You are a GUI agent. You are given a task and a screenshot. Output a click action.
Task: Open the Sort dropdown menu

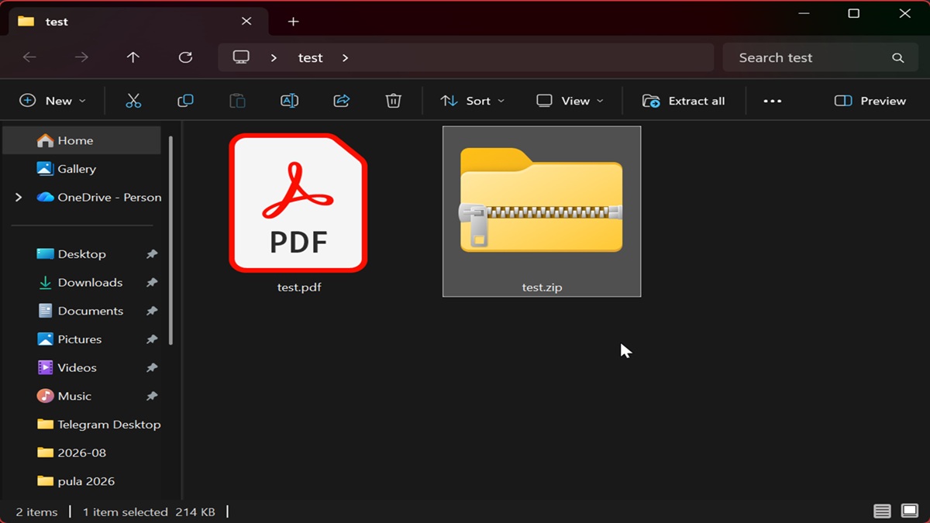(x=472, y=101)
